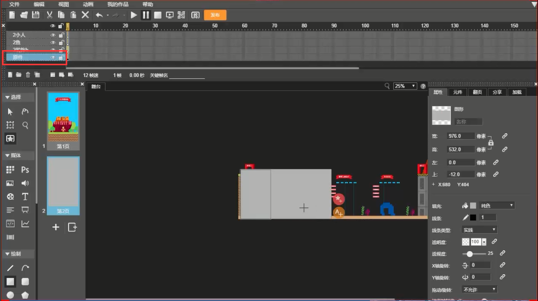Delete selection with X toolbar icon

[85, 15]
